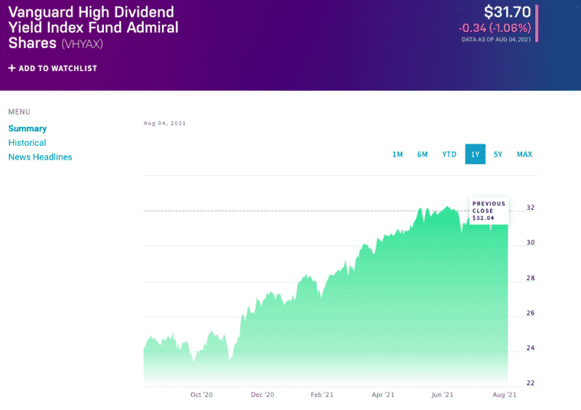Go to News Headlines section
This screenshot has height=410, width=581.
click(40, 157)
